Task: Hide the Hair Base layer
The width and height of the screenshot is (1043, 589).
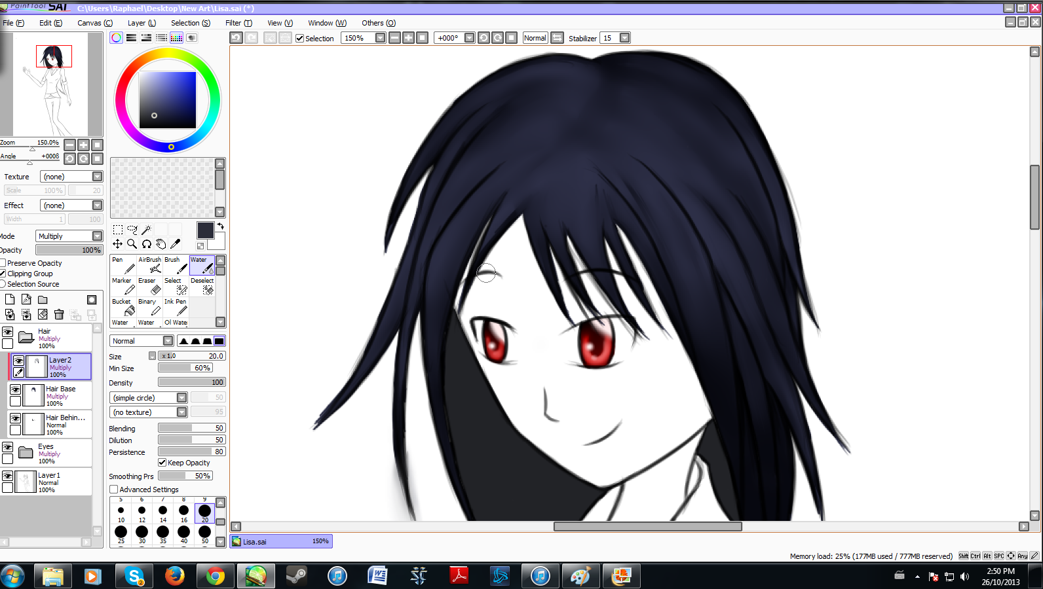Action: [16, 389]
